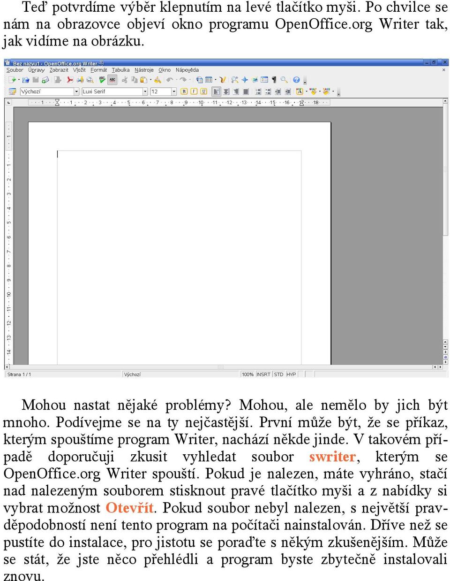Click the Cut scissors icon

(x=124, y=80)
